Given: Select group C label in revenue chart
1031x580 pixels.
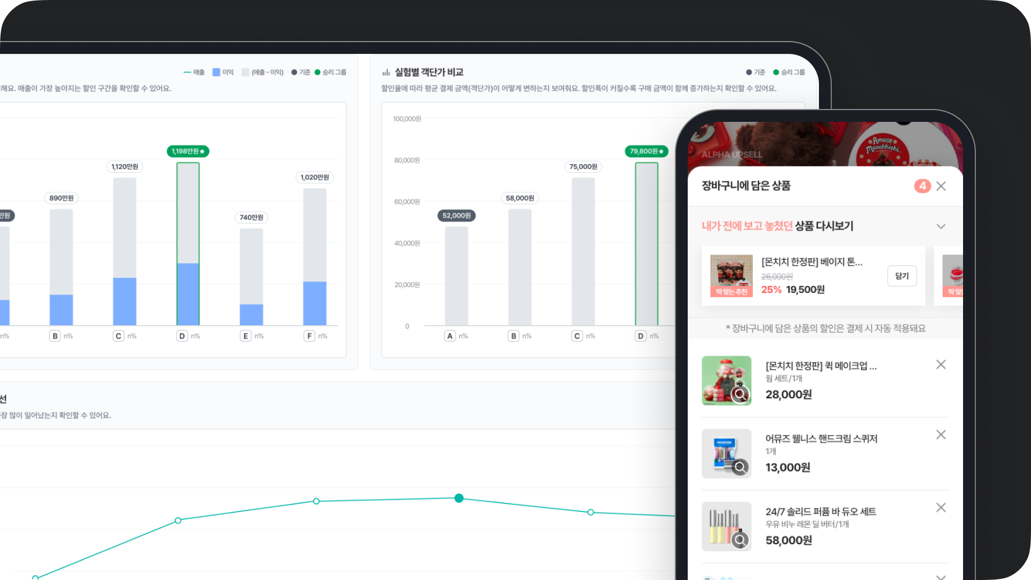Looking at the screenshot, I should point(118,336).
